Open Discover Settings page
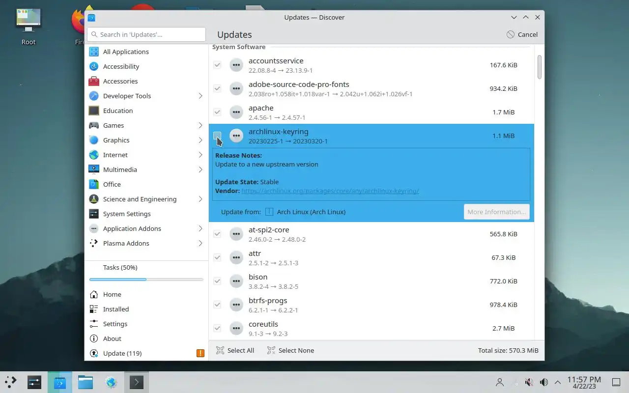Viewport: 629px width, 393px height. point(146,324)
